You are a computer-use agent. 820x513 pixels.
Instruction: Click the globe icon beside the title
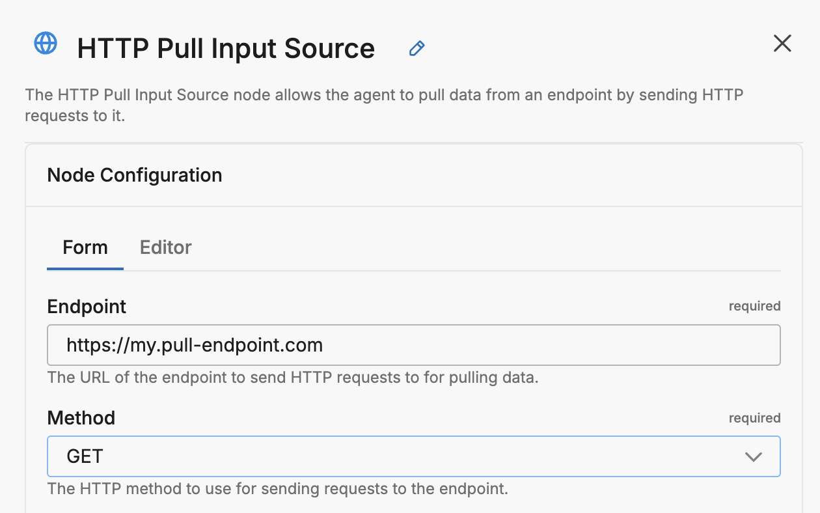pos(46,44)
